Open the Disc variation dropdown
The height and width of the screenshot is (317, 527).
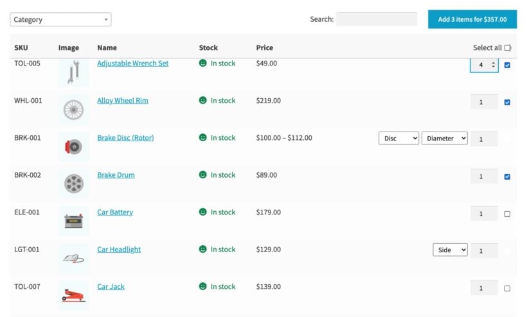coord(398,138)
